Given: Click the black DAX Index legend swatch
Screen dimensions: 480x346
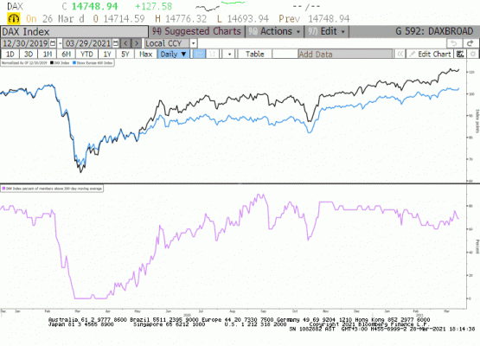Looking at the screenshot, I should click(x=52, y=63).
